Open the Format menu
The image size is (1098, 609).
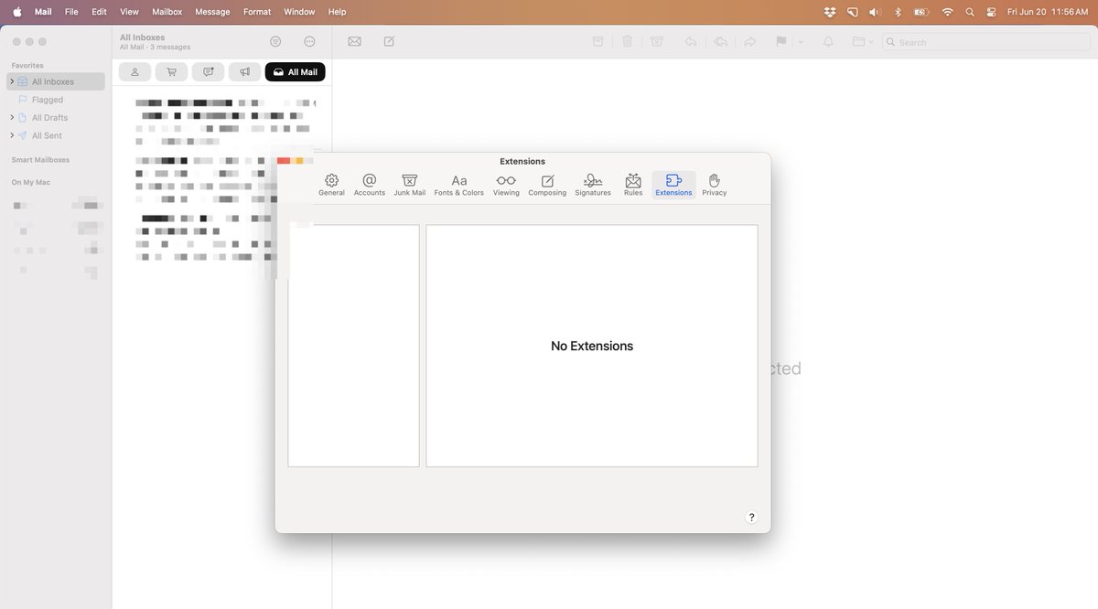coord(257,12)
